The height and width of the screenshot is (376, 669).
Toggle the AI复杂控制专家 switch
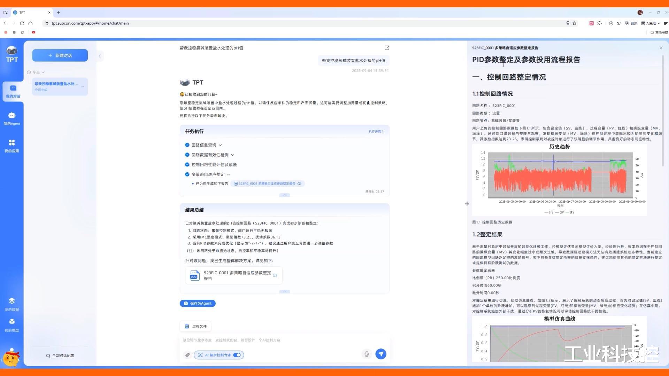pos(237,355)
